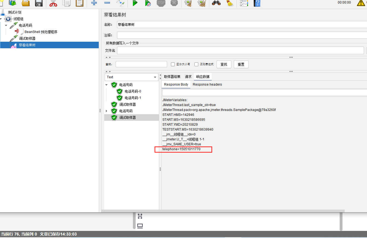Switch to 取样器结果 tab

pyautogui.click(x=172, y=77)
